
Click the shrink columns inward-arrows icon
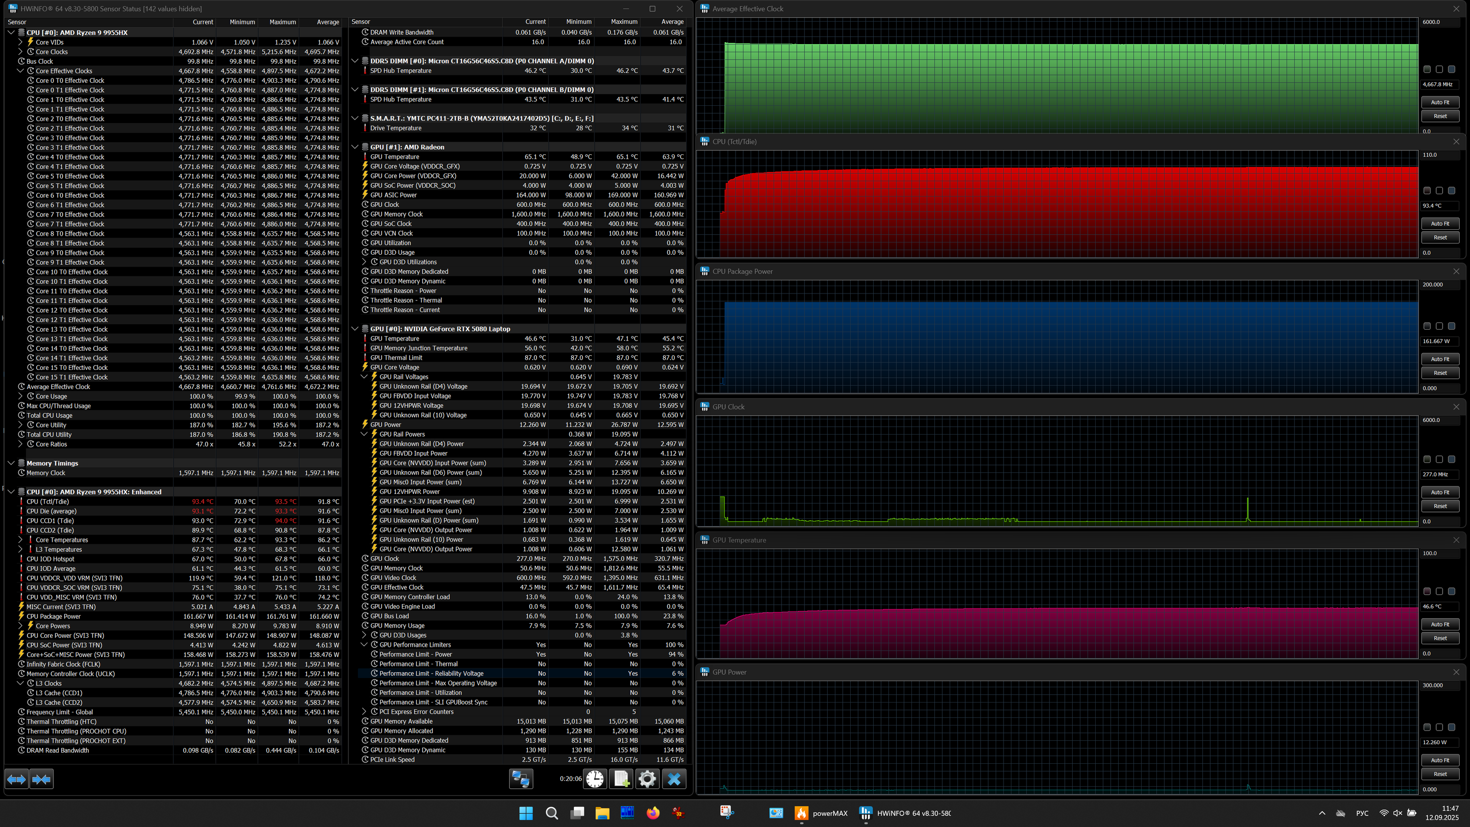[41, 778]
